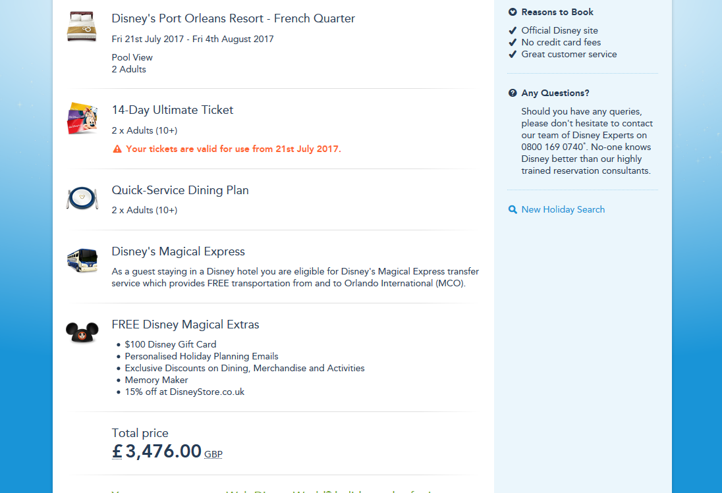Click Disney's Port Orleans Resort heading
Viewport: 722px width, 493px height.
[233, 18]
